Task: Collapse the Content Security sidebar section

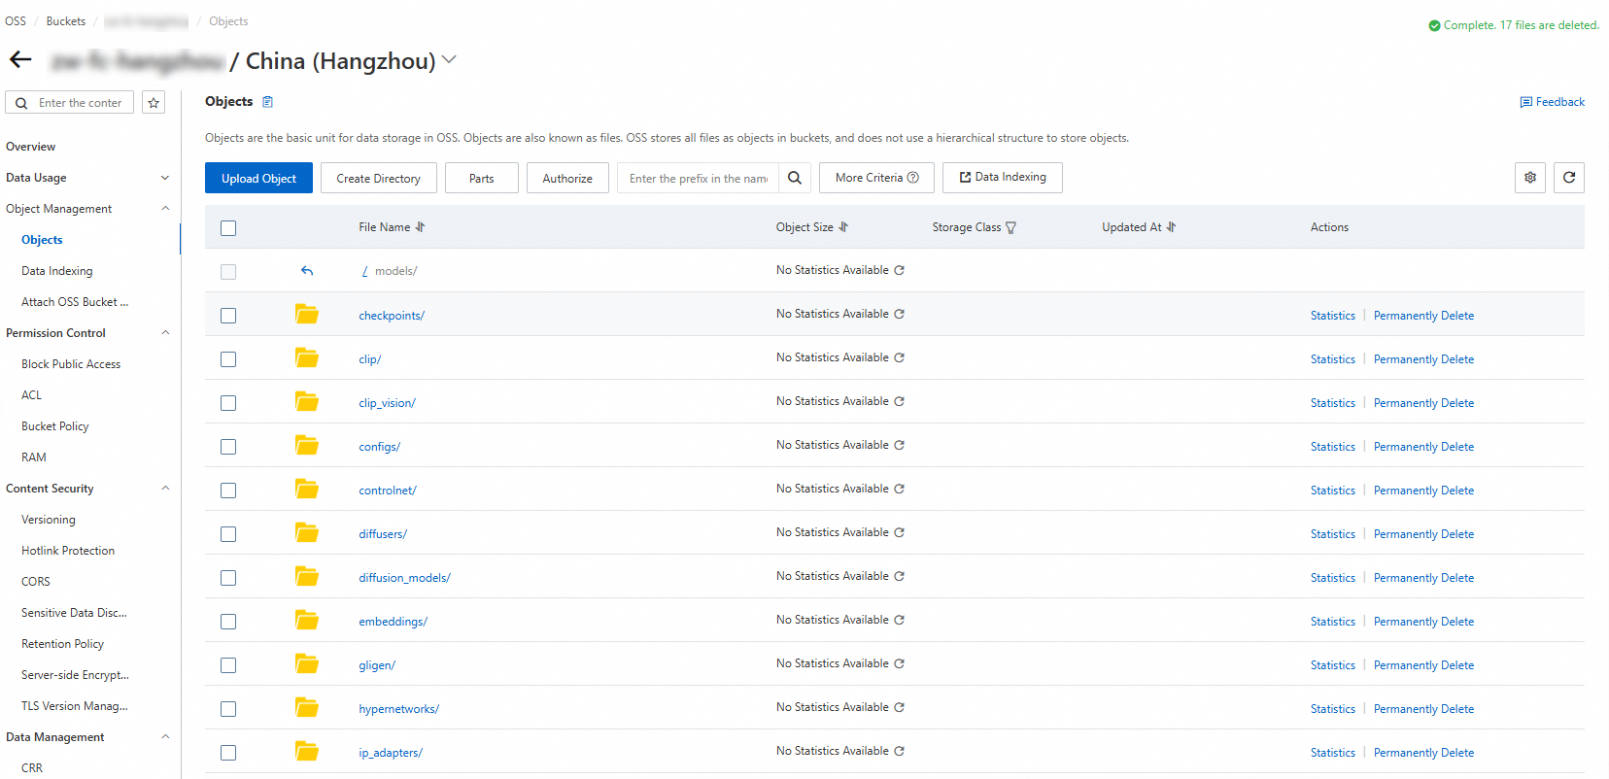Action: tap(165, 489)
